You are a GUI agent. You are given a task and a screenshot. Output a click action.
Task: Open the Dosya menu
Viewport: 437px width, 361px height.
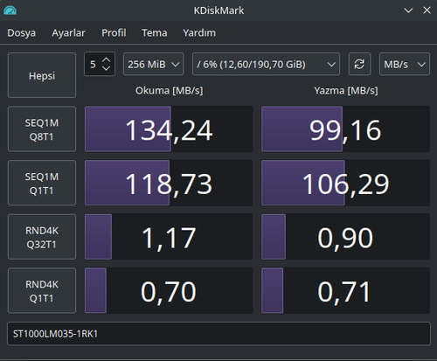click(22, 33)
